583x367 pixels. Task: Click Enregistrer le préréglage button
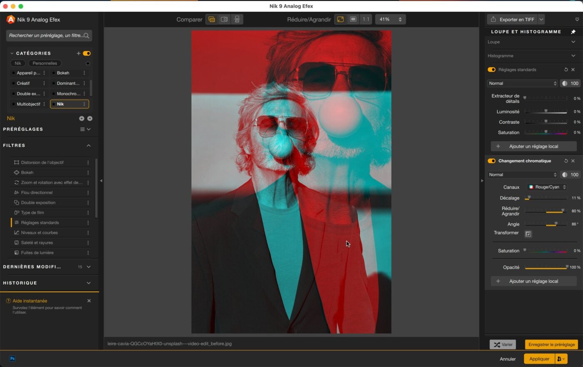pos(551,345)
